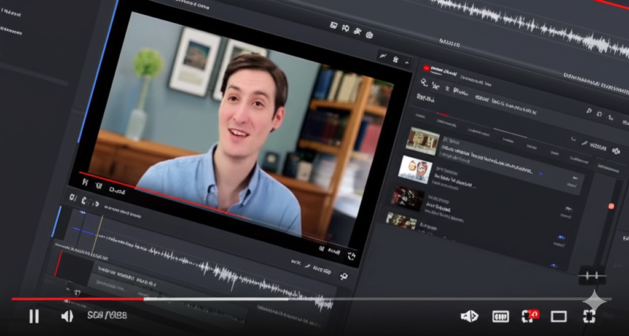Pause the video with the pause button
The height and width of the screenshot is (336, 629).
pos(34,316)
